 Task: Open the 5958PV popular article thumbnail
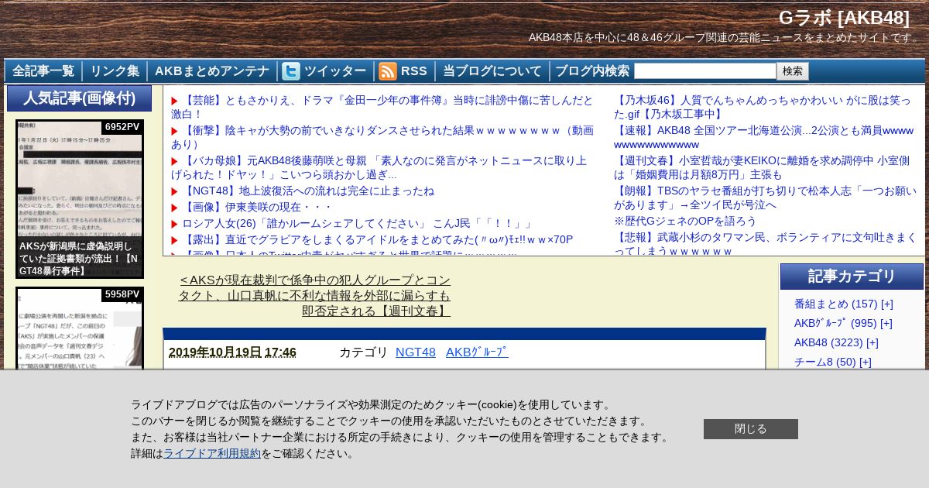click(80, 328)
